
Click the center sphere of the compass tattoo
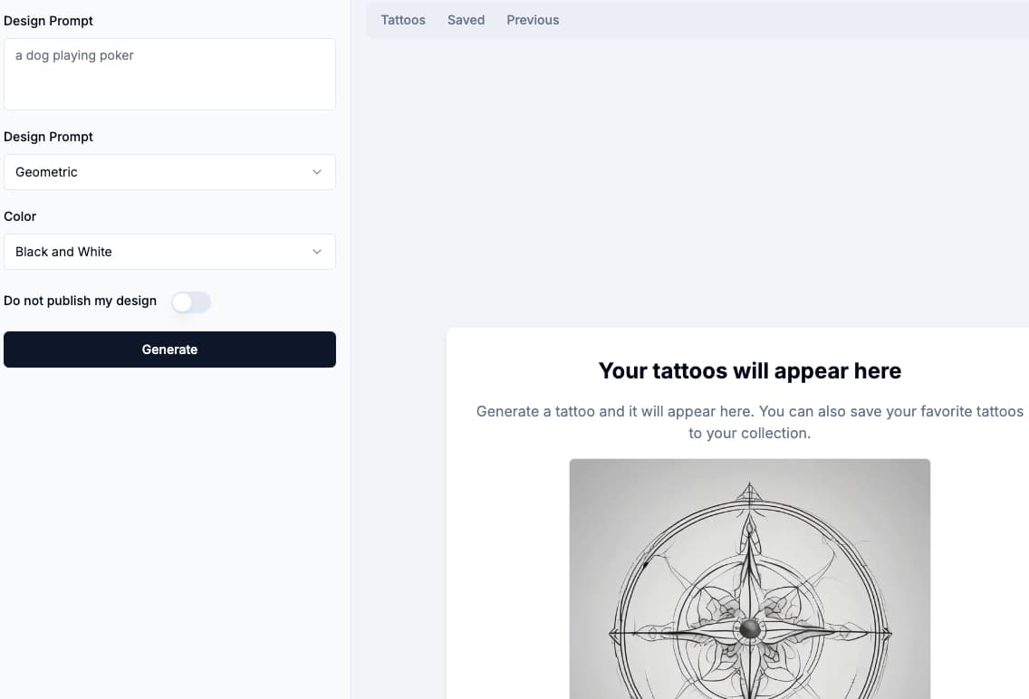click(x=749, y=630)
